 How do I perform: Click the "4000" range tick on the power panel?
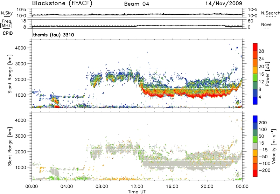point(20,48)
